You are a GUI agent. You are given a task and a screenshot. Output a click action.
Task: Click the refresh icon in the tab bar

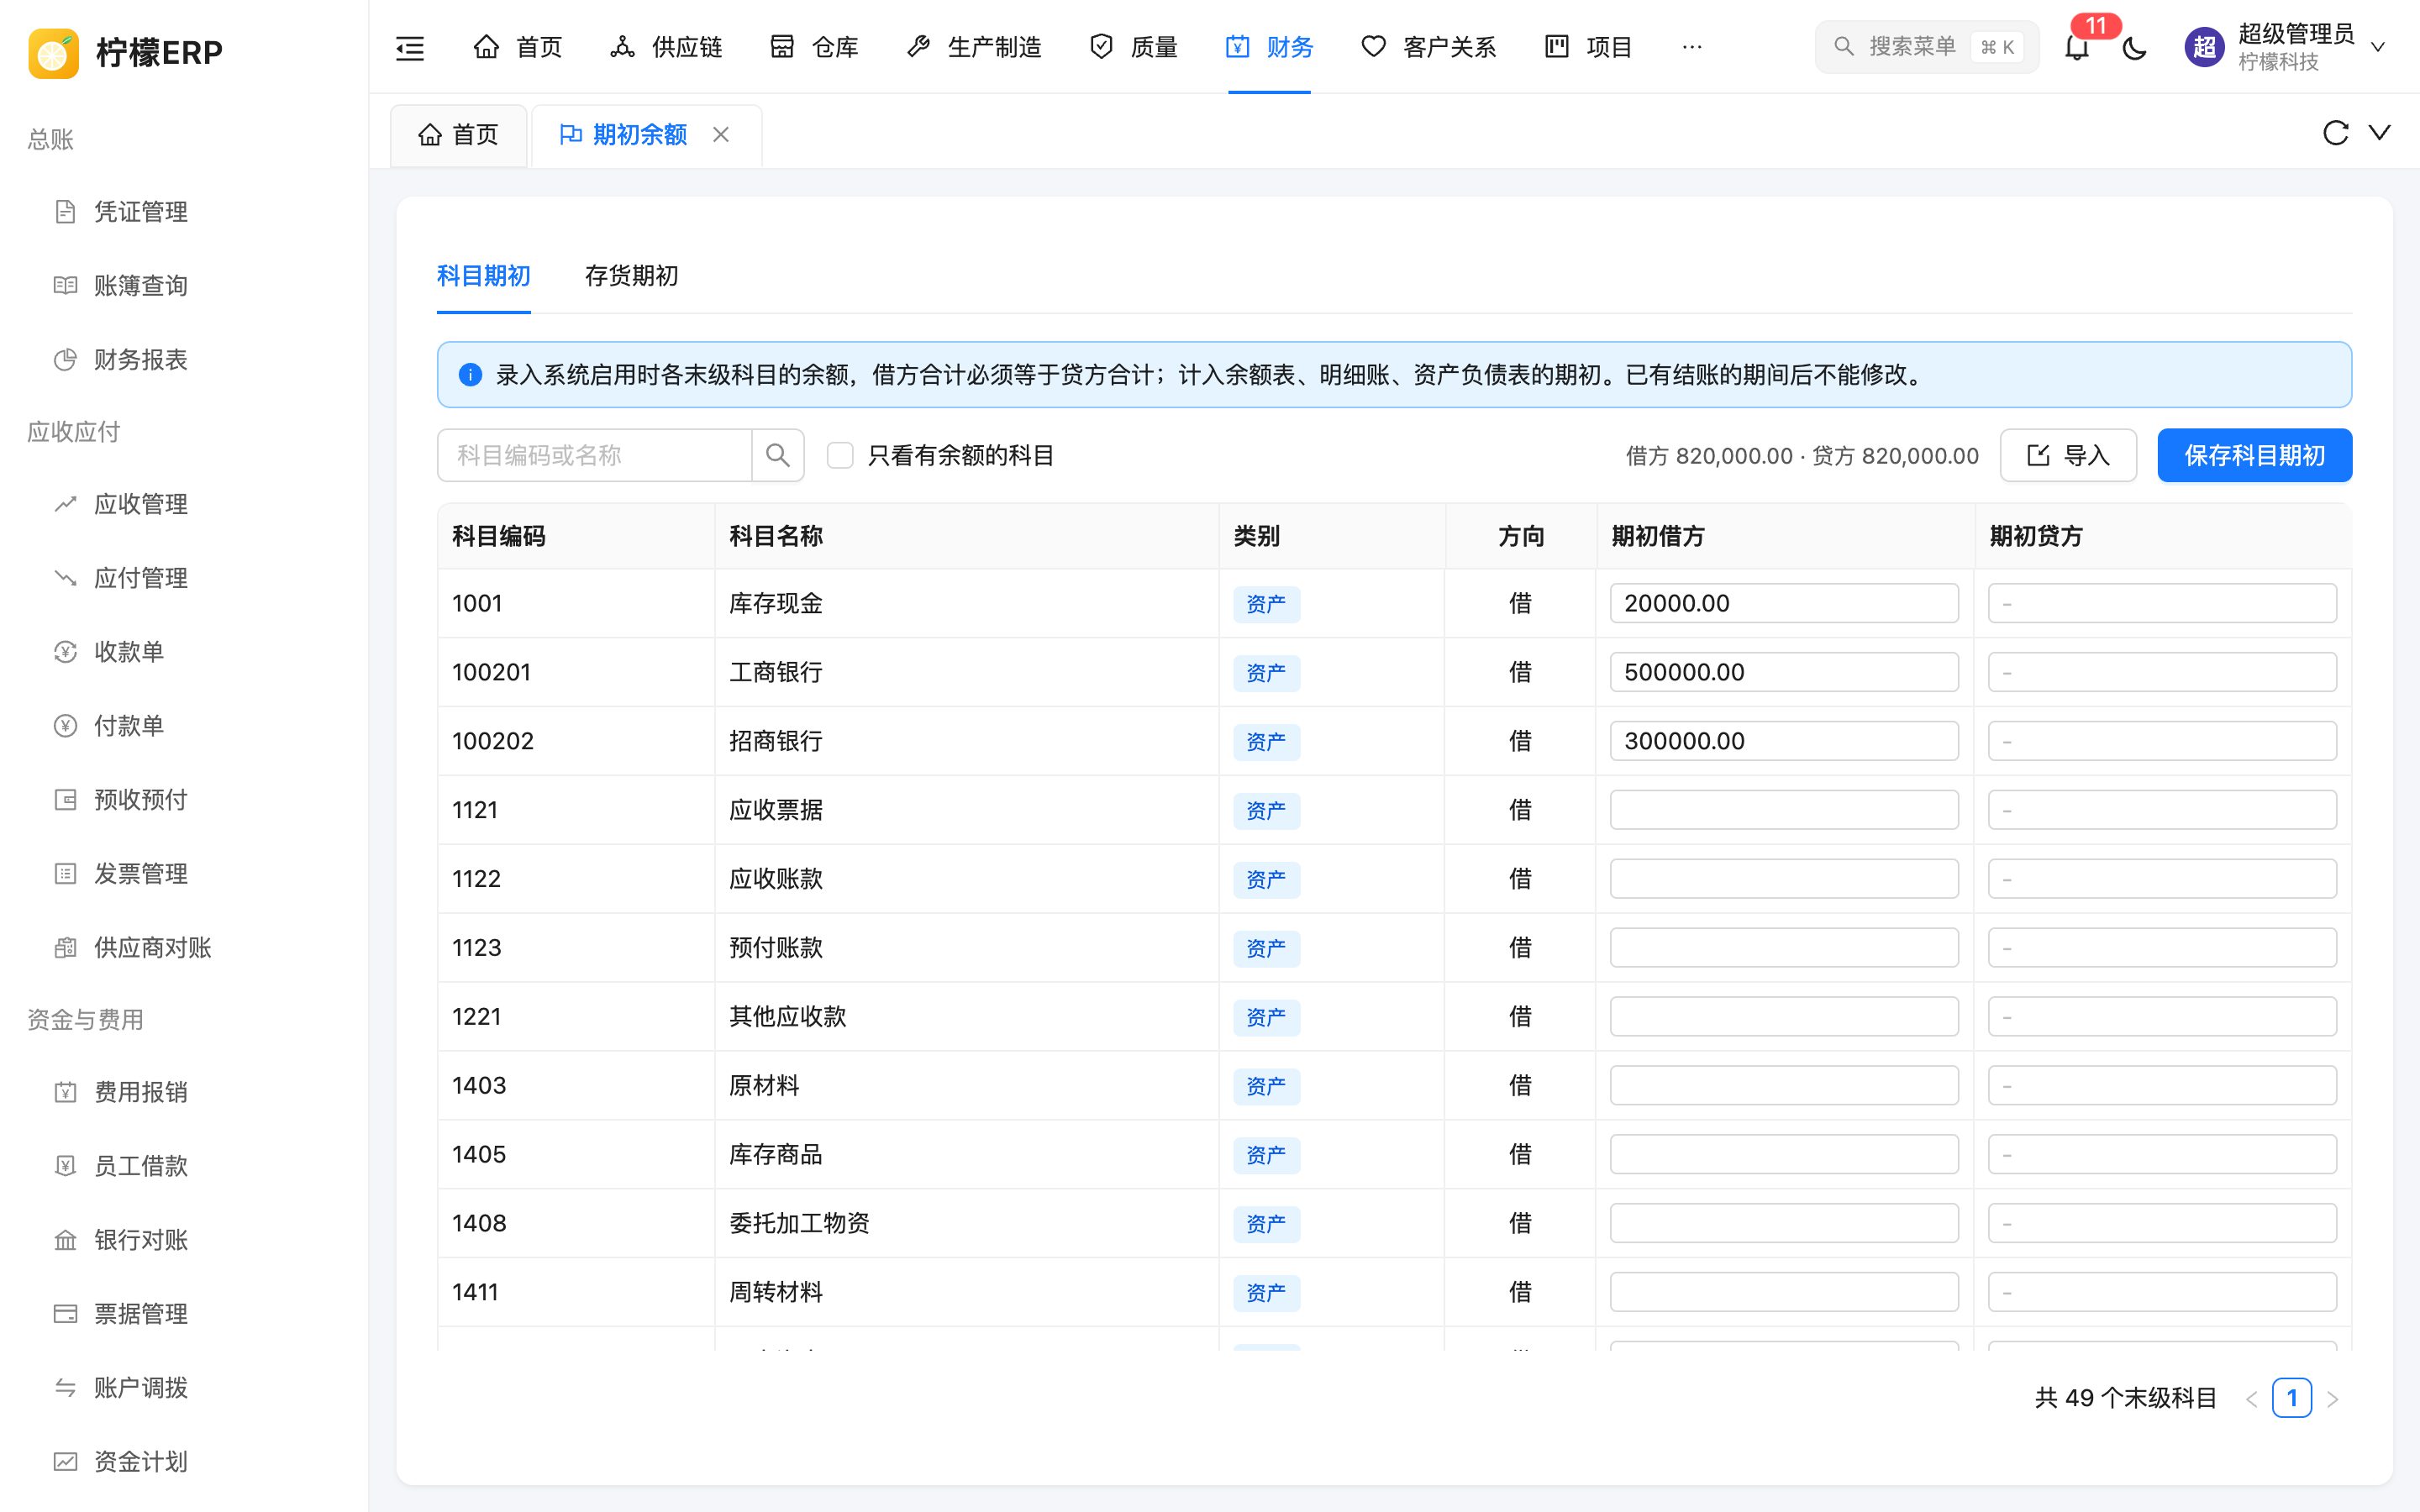click(x=2335, y=133)
